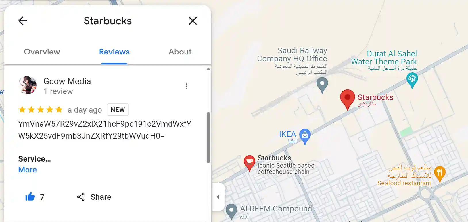
Task: Select the IKEA shopping marker
Action: [x=305, y=135]
